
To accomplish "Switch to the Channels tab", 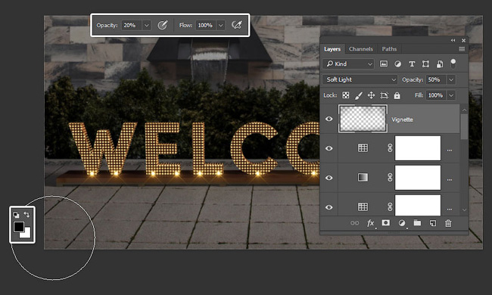I will [x=361, y=49].
